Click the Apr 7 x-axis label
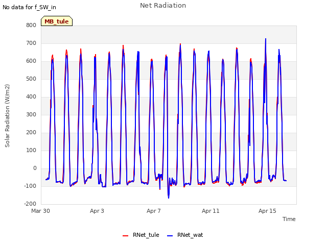 coord(154,211)
